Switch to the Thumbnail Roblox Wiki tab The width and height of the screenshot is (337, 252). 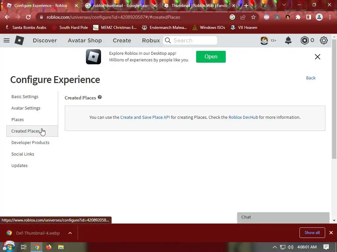coord(199,6)
